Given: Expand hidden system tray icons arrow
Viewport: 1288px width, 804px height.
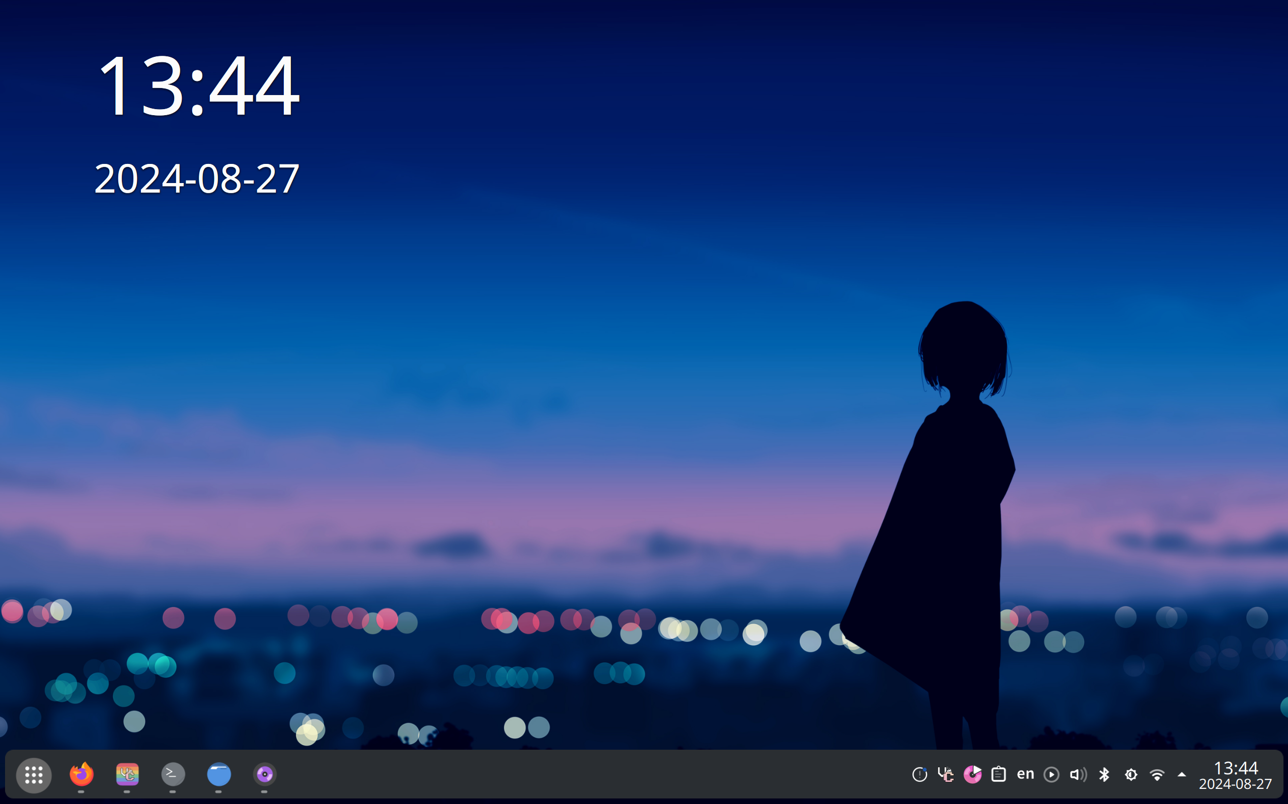Looking at the screenshot, I should coord(1182,775).
